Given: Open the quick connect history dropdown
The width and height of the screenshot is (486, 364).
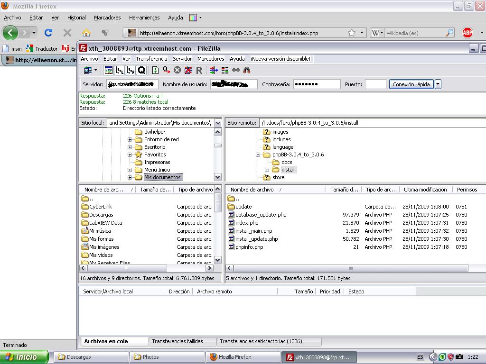Looking at the screenshot, I should (438, 84).
